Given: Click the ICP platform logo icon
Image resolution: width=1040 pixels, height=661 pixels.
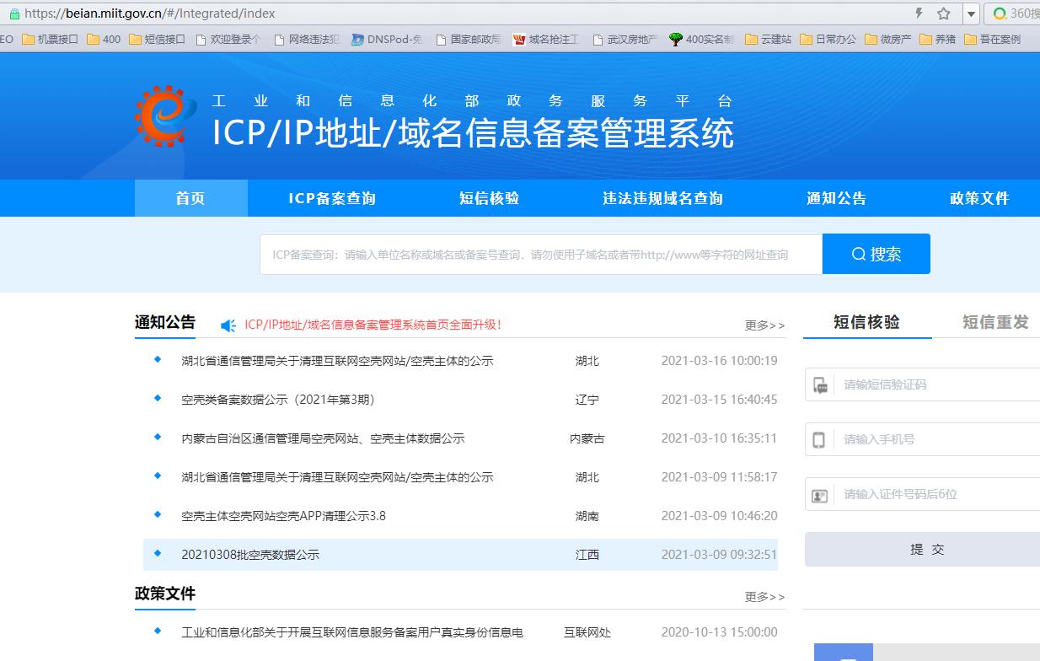Looking at the screenshot, I should pos(161,116).
